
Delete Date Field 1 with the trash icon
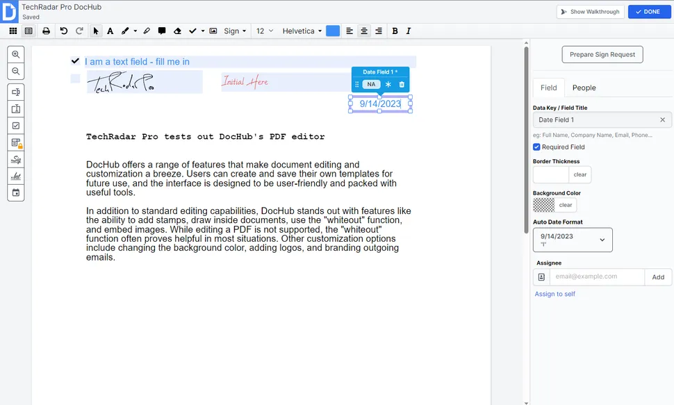(402, 84)
